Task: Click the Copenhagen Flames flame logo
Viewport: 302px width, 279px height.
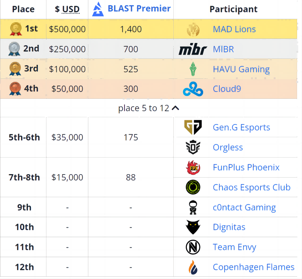Action: tap(193, 267)
